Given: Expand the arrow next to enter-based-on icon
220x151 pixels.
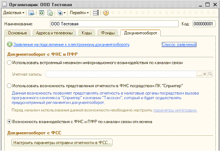Looking at the screenshot, I should click(65, 13).
